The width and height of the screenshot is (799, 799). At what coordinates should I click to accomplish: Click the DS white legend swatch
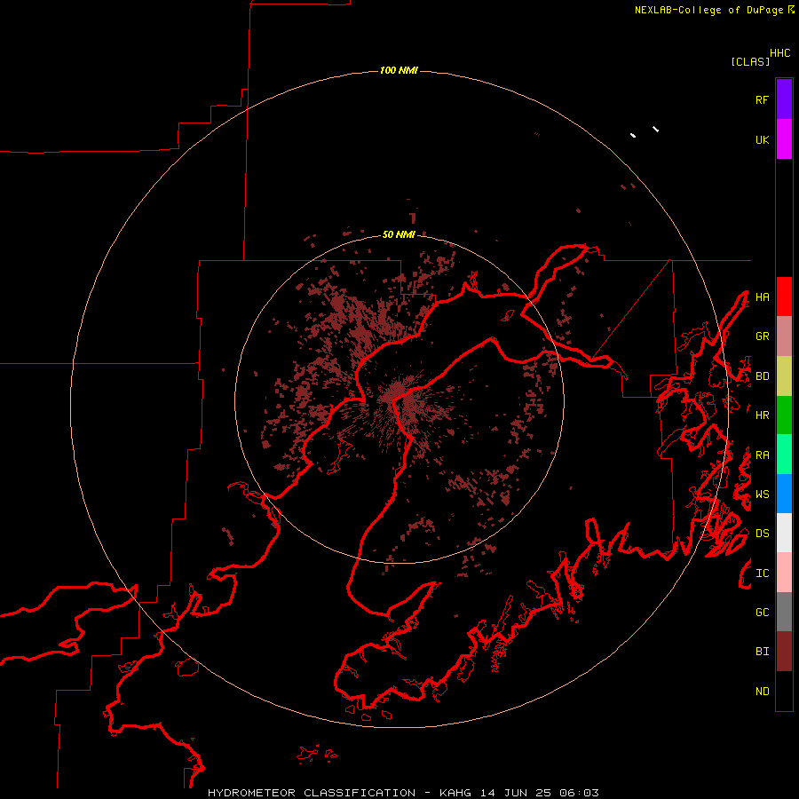pyautogui.click(x=784, y=533)
